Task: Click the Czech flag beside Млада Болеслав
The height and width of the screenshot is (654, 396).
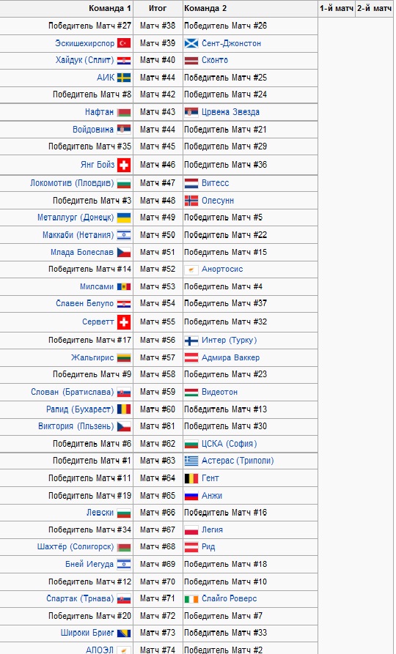Action: 124,253
